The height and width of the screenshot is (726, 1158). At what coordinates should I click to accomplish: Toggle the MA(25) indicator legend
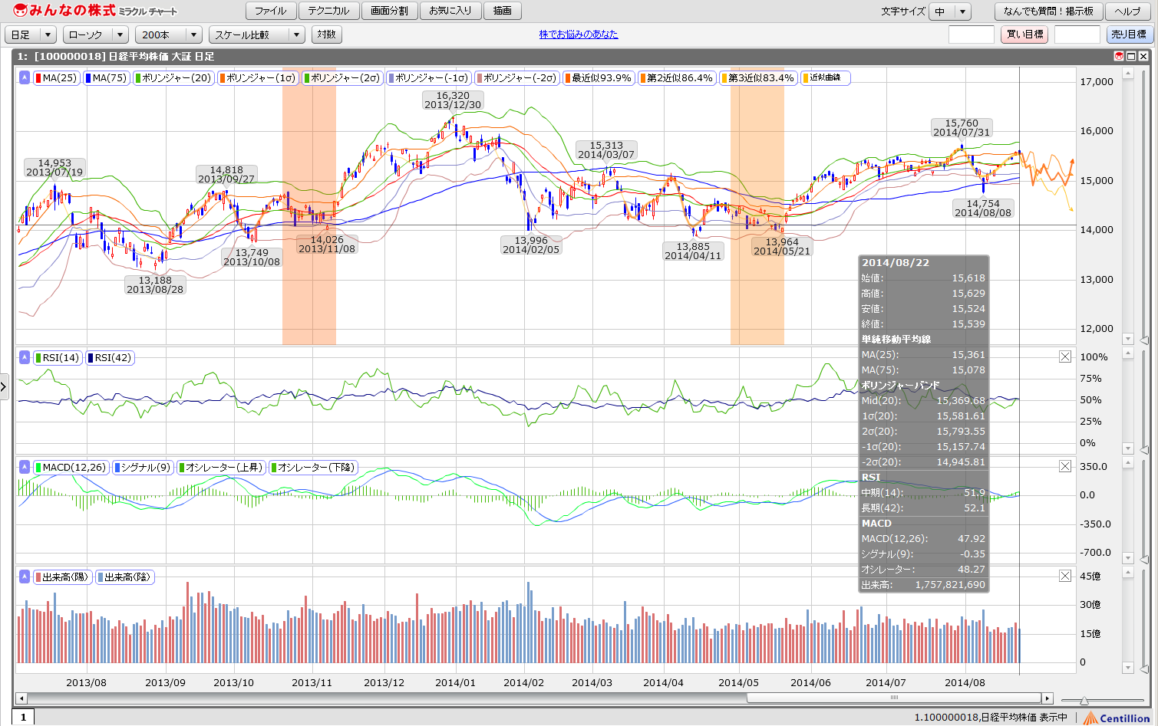[56, 77]
